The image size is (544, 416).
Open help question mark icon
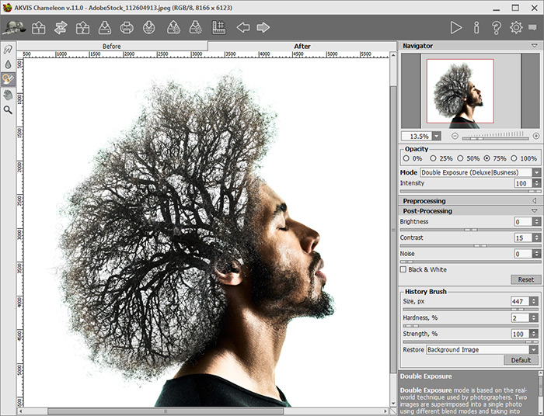point(497,27)
